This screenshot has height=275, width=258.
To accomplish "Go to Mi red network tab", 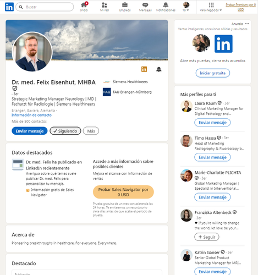I will point(105,7).
